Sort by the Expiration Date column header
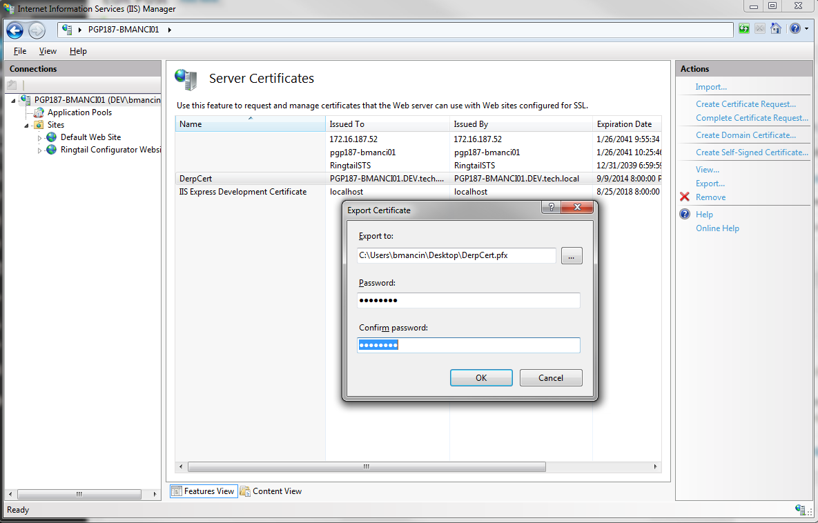This screenshot has height=523, width=818. (x=627, y=124)
